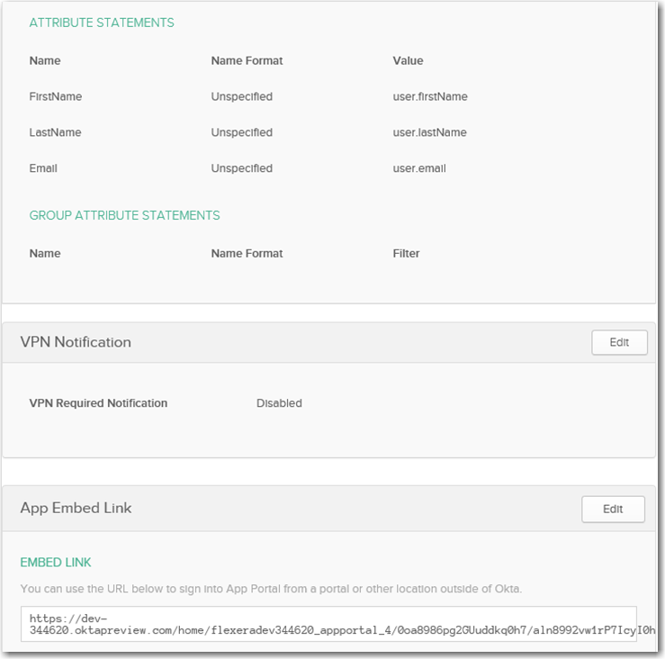
Task: Select the FirstName attribute name
Action: [x=55, y=96]
